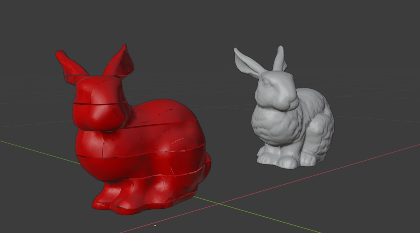
Task: Click the small orange origin dot
Action: tap(155, 225)
